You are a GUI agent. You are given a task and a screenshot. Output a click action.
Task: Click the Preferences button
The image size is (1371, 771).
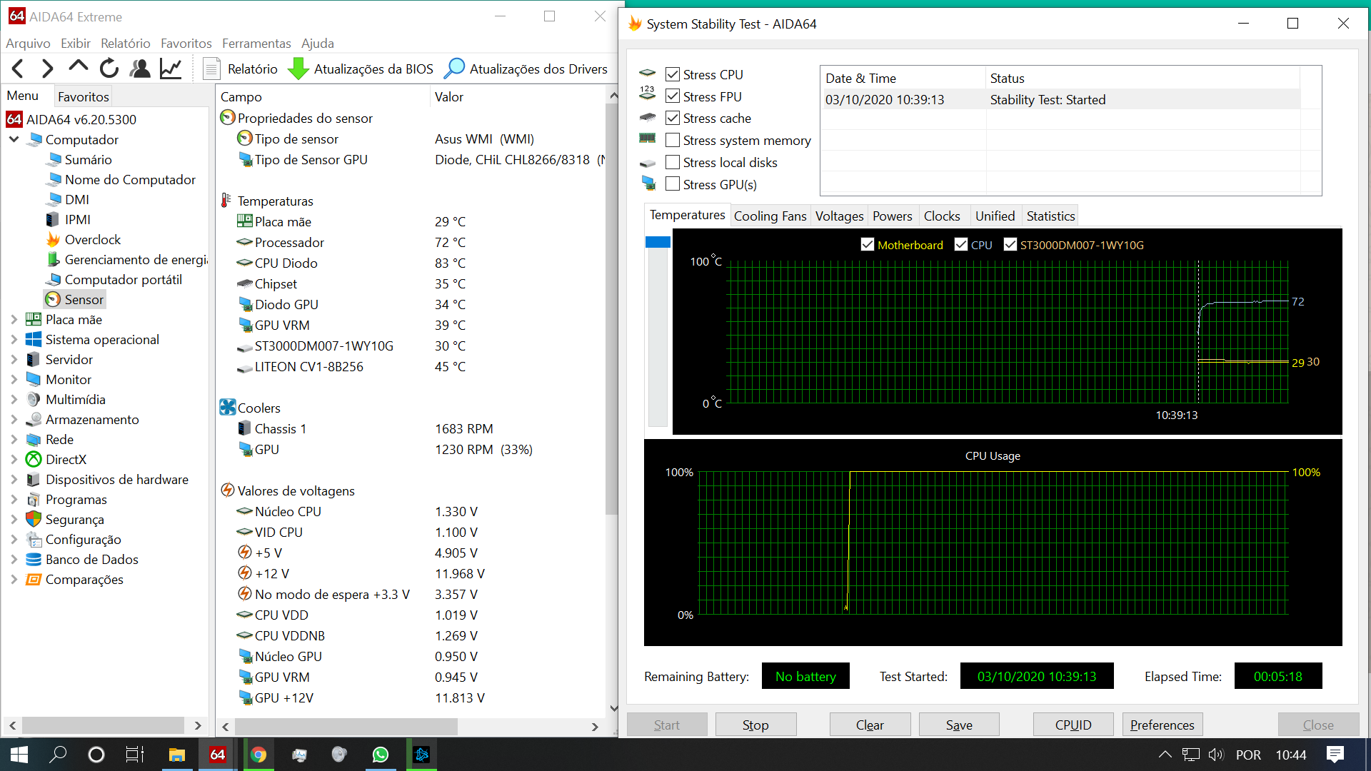tap(1162, 725)
